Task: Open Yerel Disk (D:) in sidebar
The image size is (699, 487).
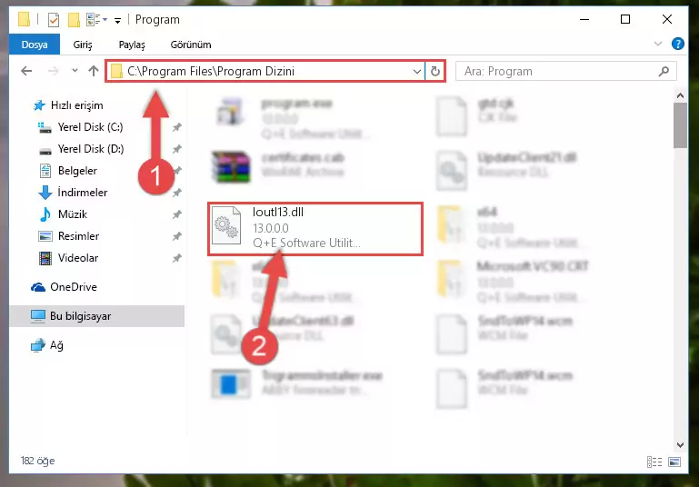Action: (x=82, y=149)
